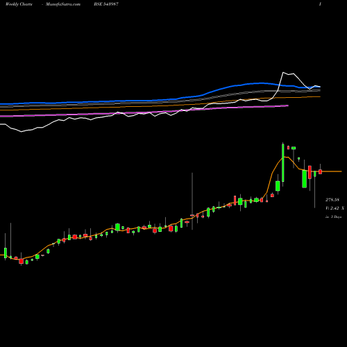
Task: Click the "BSE 543987" symbol text
Action: point(106,4)
